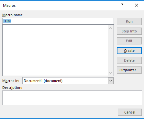Click the Run button
This screenshot has height=119, width=144.
(x=129, y=21)
